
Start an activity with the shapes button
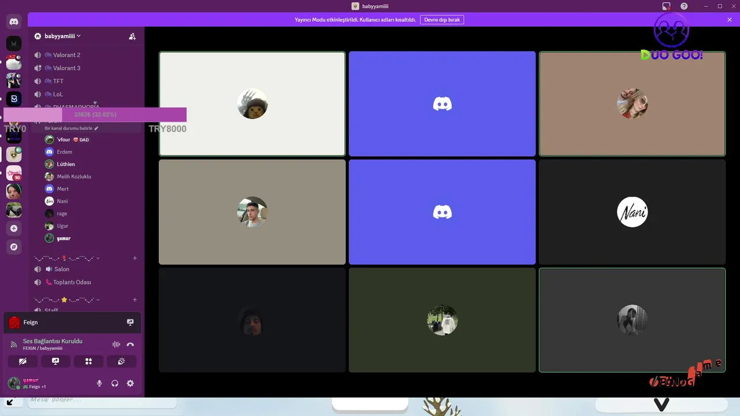pyautogui.click(x=88, y=361)
